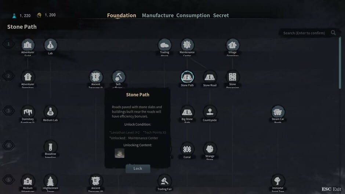
Task: Select the Trading House node
Action: 164,45
